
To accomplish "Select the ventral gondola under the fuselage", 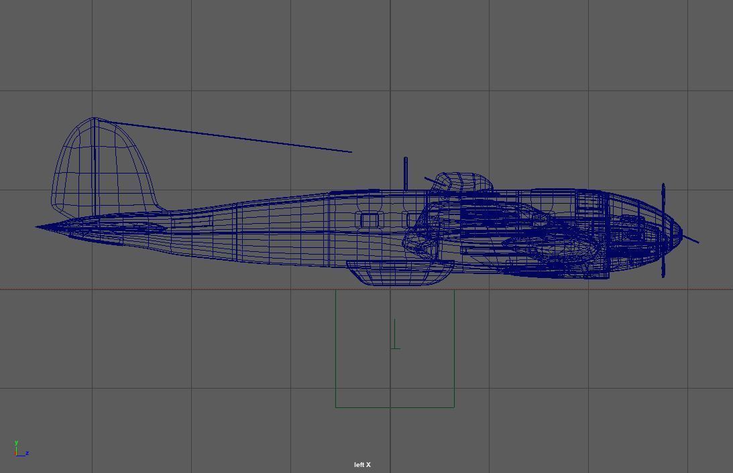I will click(x=400, y=273).
